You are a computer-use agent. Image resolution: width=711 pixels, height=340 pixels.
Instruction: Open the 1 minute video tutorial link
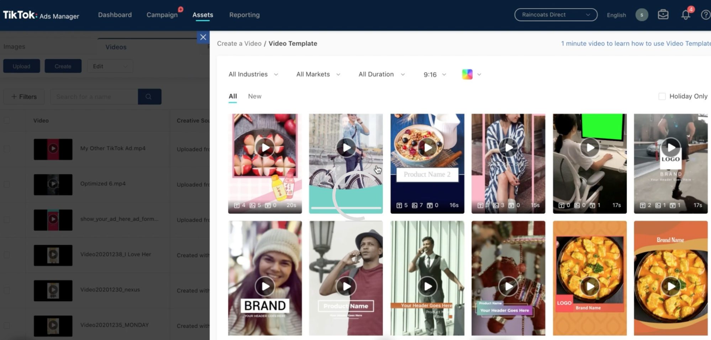point(636,43)
